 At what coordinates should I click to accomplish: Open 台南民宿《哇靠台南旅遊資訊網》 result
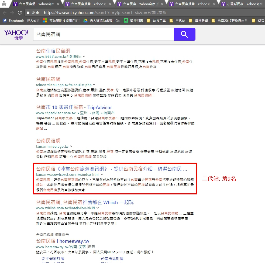tap(112, 169)
